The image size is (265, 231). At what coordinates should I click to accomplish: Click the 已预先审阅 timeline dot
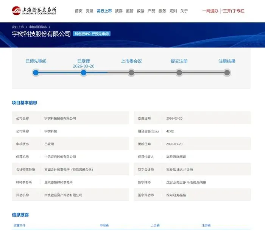36,73
